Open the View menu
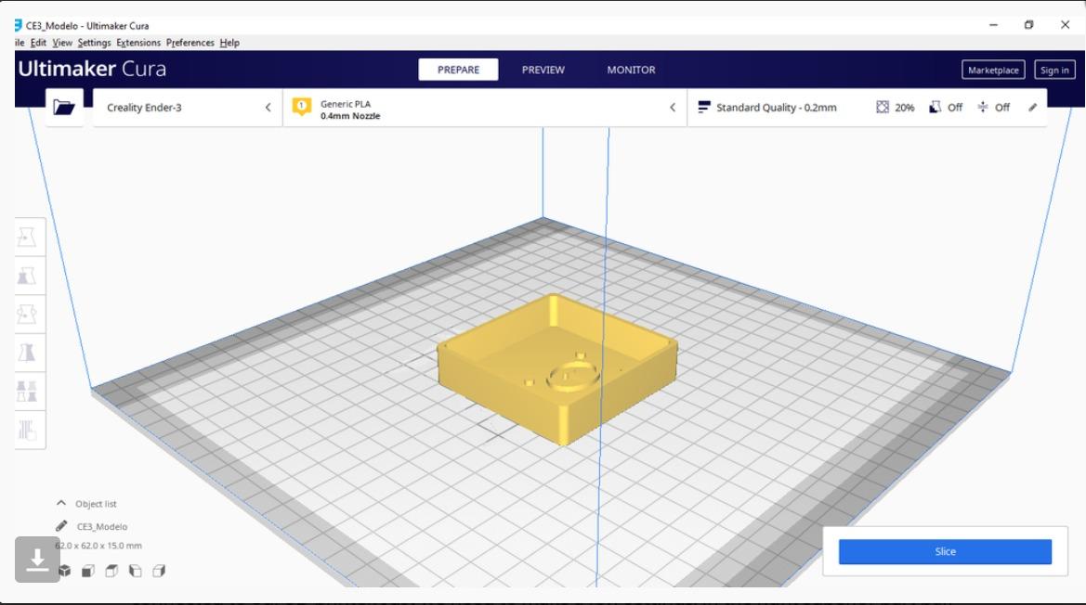 tap(62, 43)
